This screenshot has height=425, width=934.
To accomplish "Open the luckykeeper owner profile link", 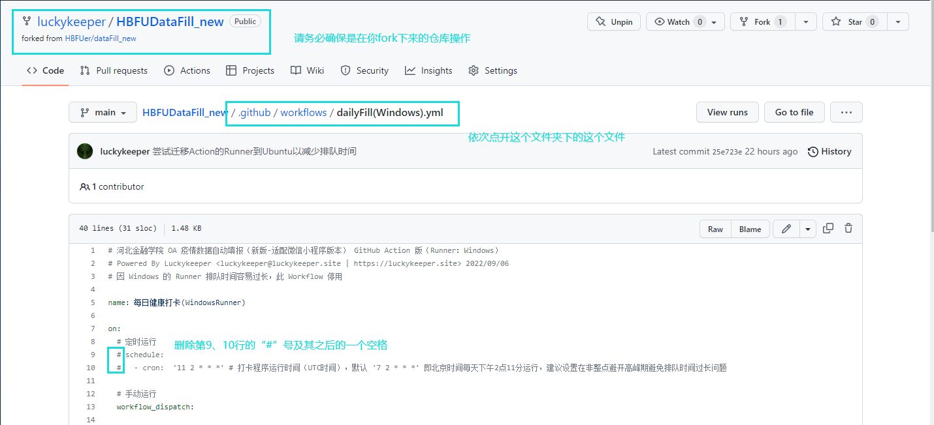I will (x=71, y=22).
